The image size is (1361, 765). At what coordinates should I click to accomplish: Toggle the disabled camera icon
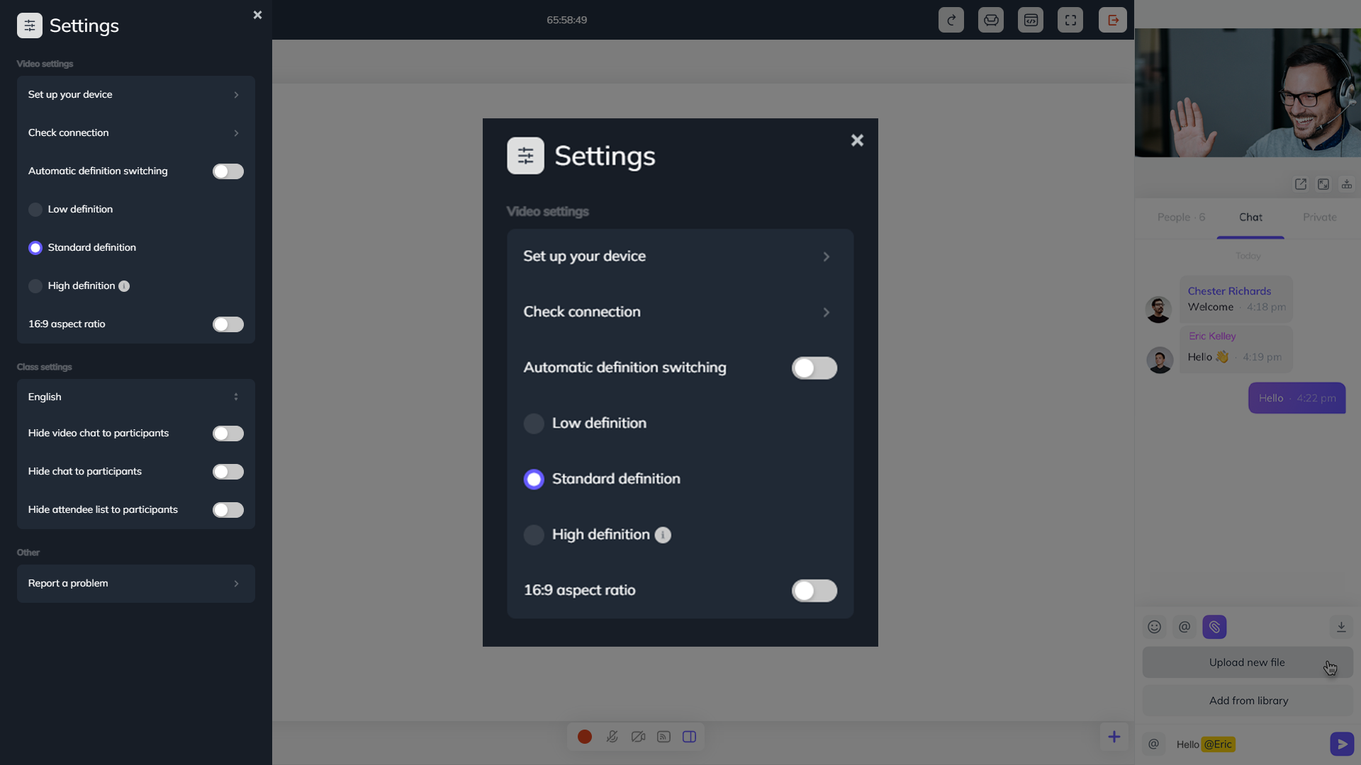tap(638, 737)
